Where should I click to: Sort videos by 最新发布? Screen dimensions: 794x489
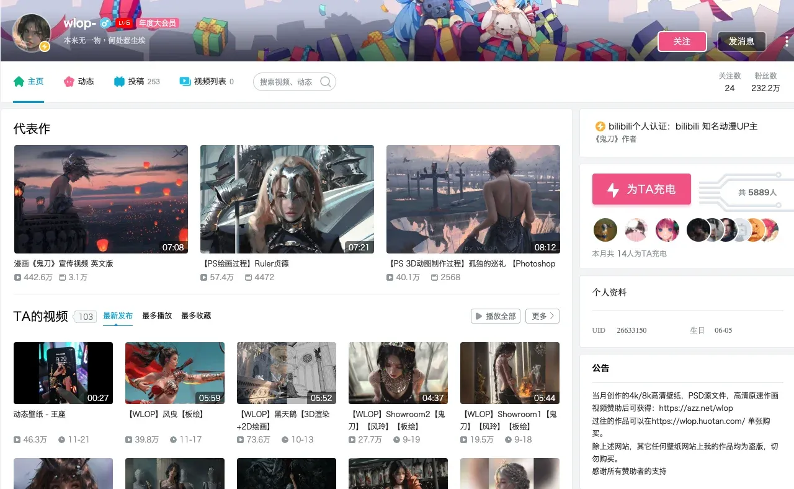118,316
